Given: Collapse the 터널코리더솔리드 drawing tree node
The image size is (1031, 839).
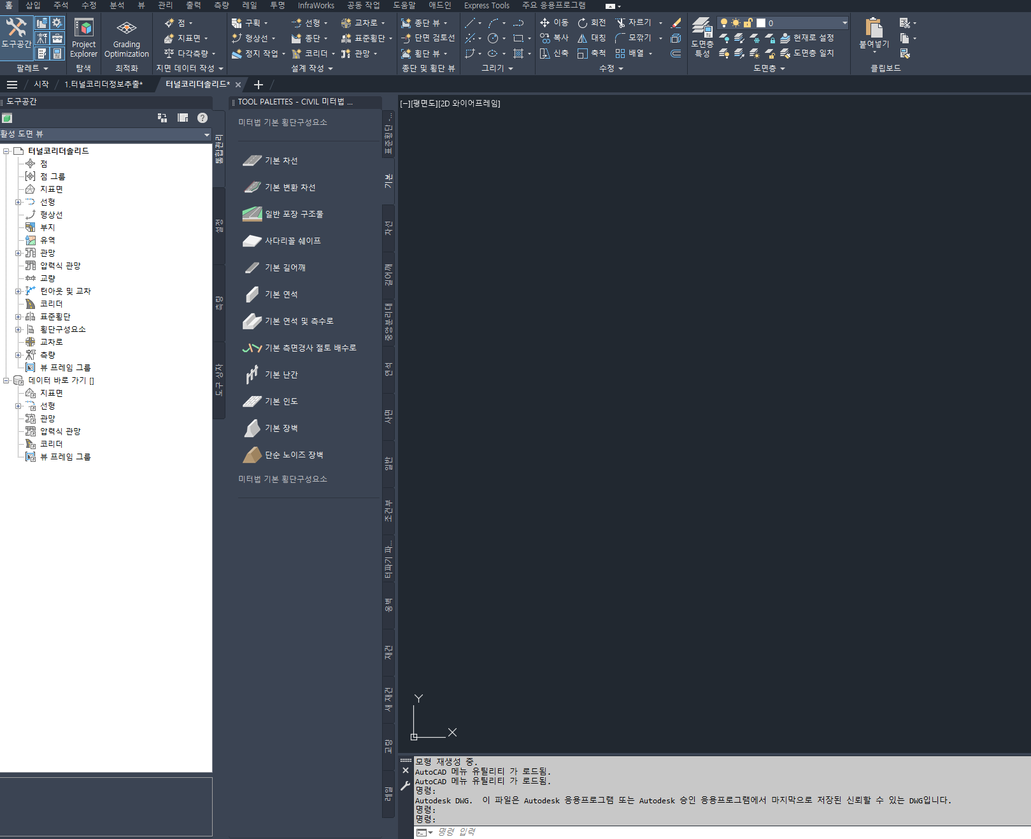Looking at the screenshot, I should point(6,151).
